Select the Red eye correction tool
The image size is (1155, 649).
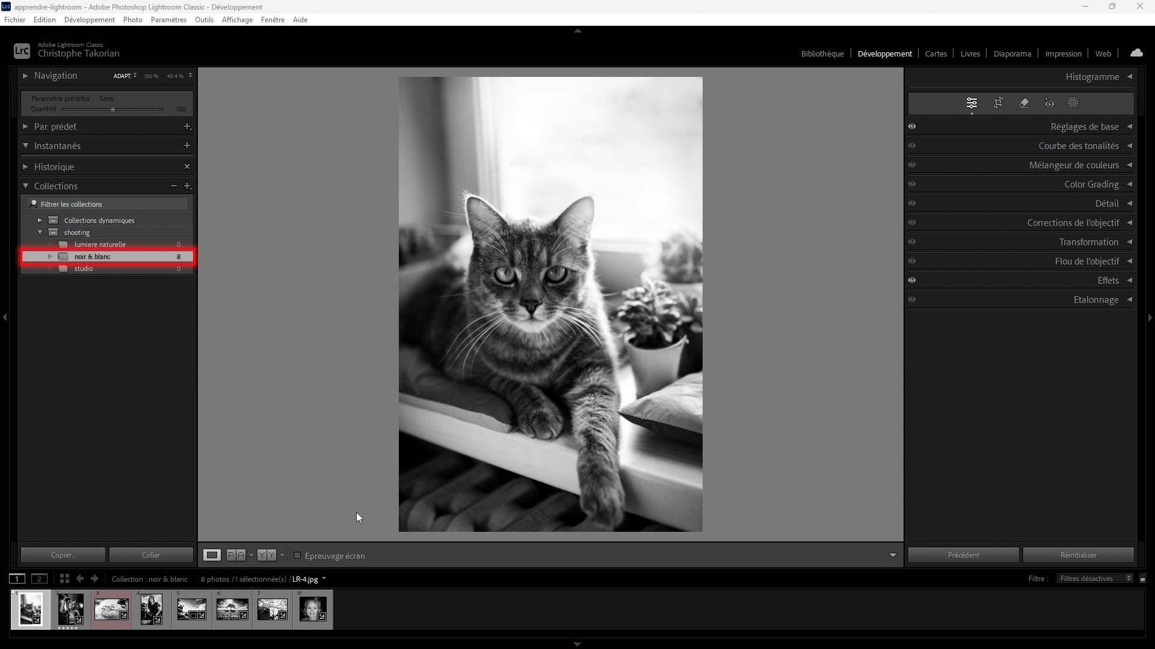(x=1049, y=103)
